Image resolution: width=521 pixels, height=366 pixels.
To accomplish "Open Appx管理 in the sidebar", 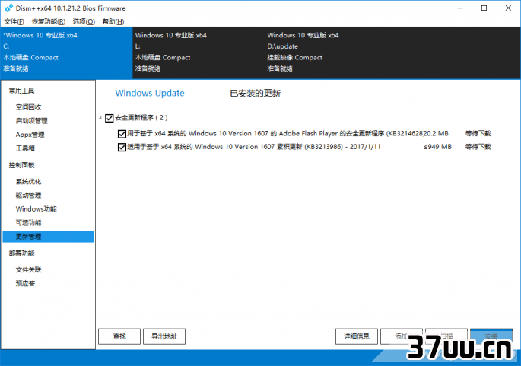I will pos(30,135).
